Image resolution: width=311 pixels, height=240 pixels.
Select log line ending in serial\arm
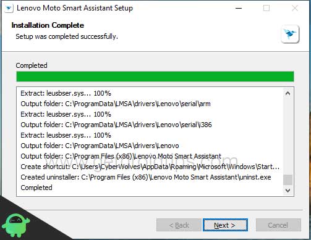click(116, 104)
